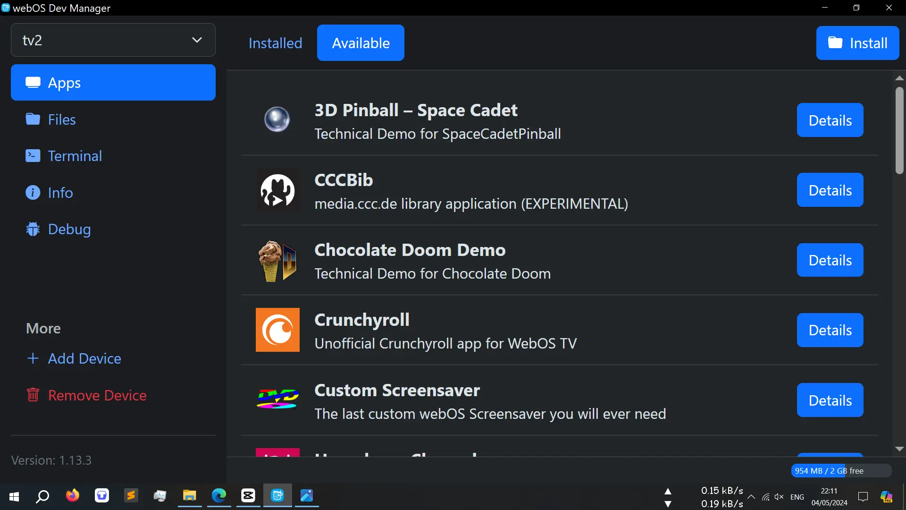This screenshot has width=906, height=510.
Task: Click the Custom Screensaver title
Action: 397,390
